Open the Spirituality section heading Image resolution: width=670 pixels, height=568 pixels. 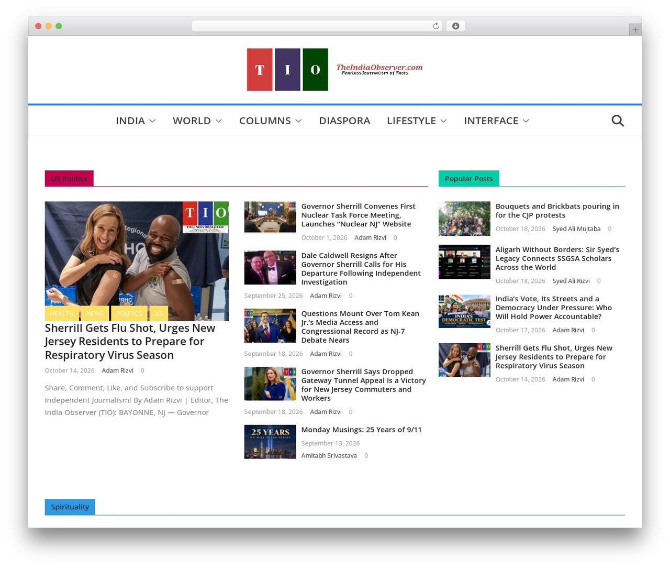coord(70,507)
